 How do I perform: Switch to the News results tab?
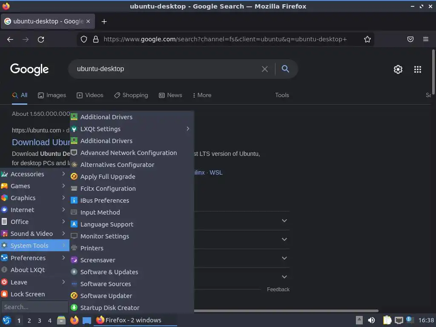coord(170,95)
